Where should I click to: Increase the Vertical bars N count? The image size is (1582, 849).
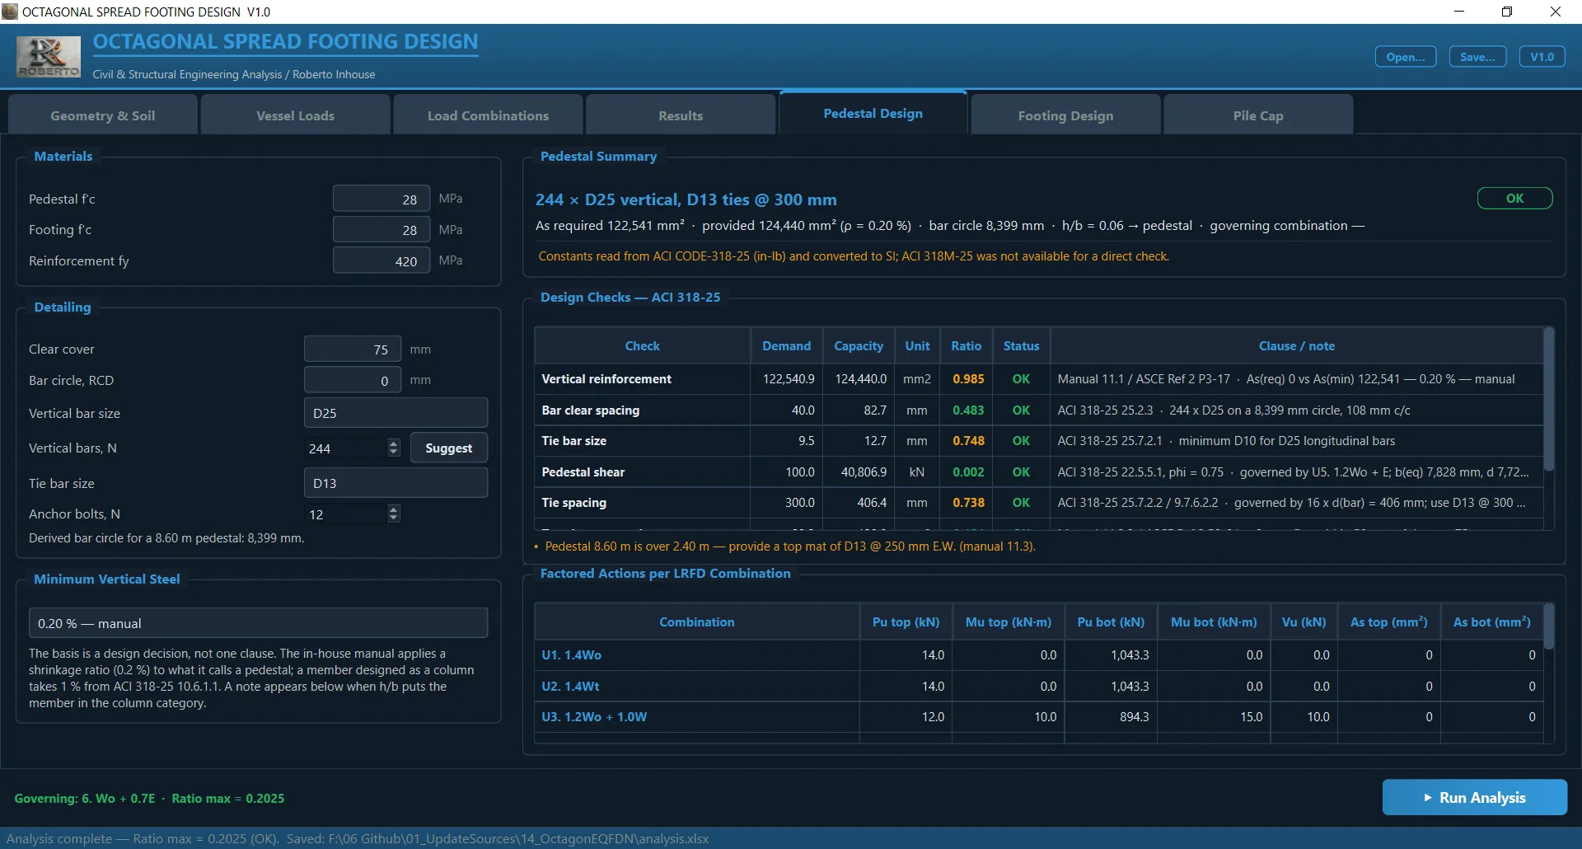coord(394,443)
